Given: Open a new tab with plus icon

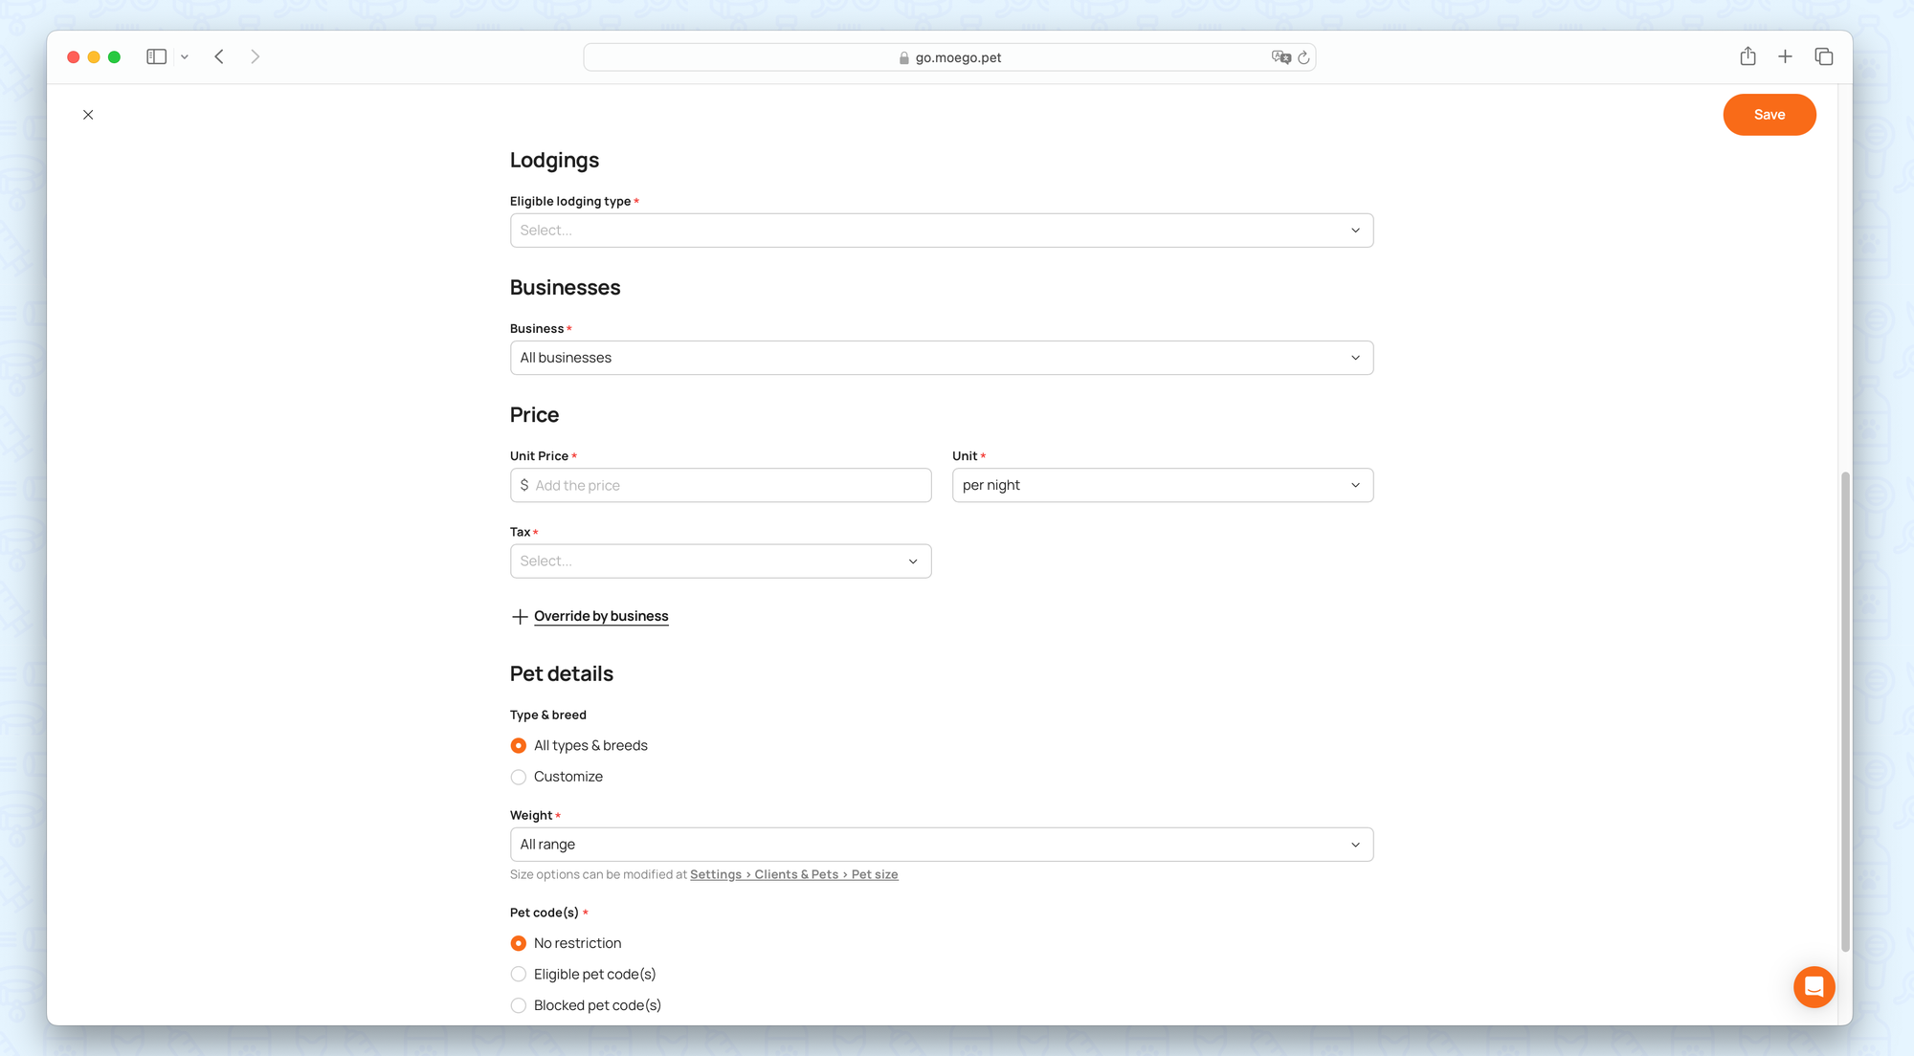Looking at the screenshot, I should coord(1785,57).
